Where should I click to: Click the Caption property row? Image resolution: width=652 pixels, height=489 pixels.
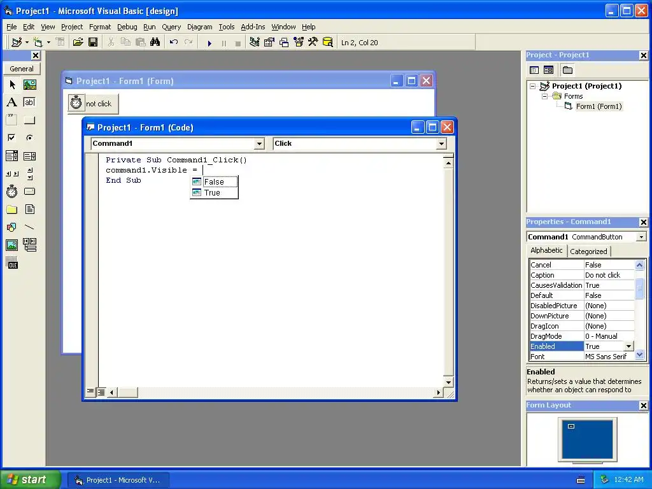click(582, 275)
